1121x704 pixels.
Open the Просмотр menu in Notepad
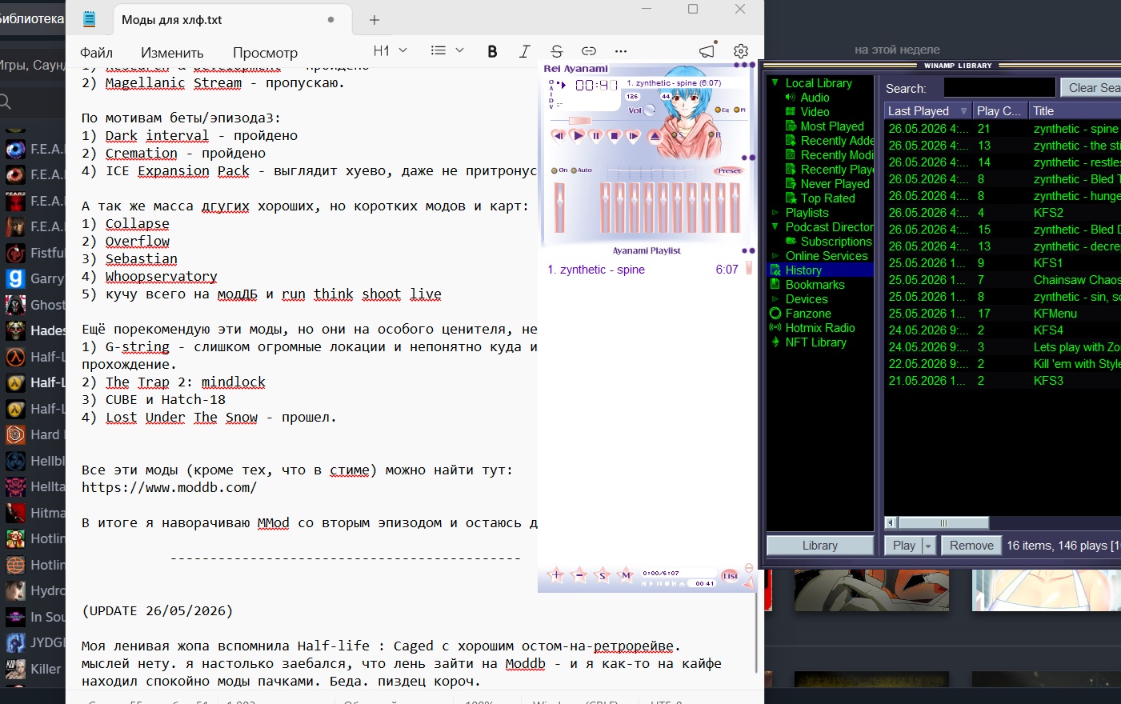pos(265,53)
